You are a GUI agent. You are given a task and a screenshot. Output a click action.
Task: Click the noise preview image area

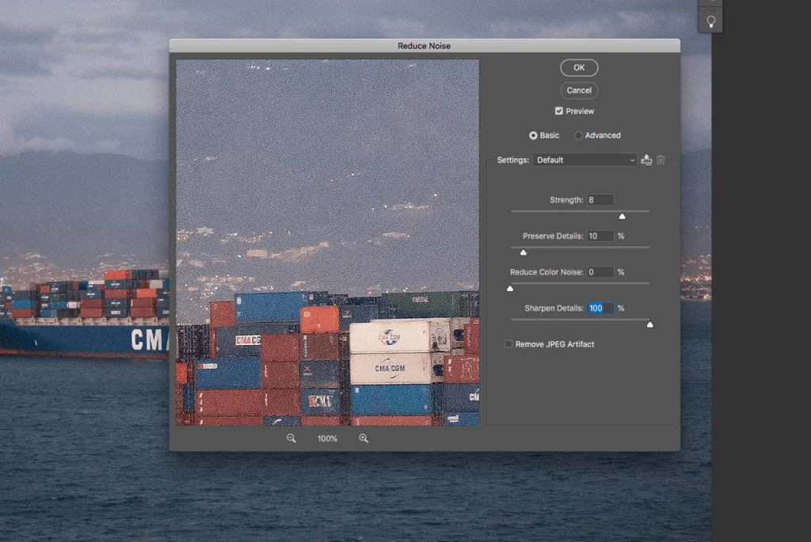pos(327,242)
